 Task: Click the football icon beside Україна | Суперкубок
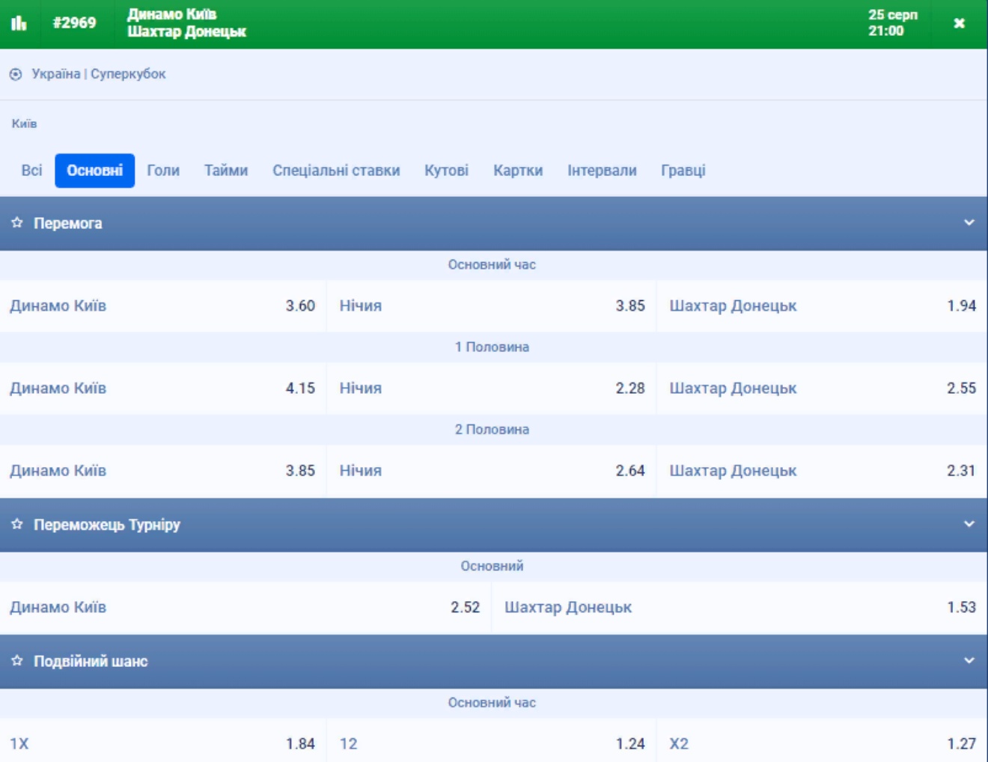click(16, 74)
